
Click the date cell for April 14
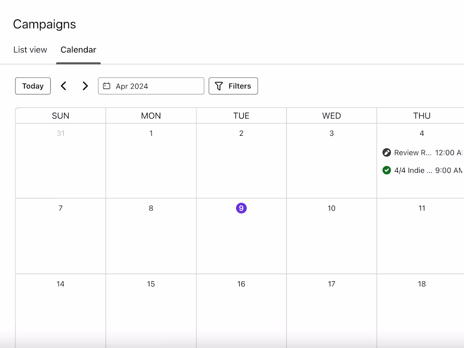click(61, 311)
